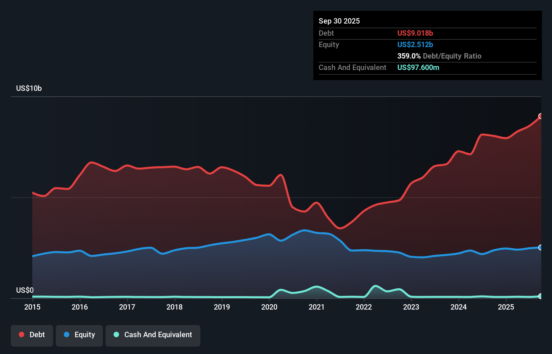Open the 2025 section of the timeline

506,307
